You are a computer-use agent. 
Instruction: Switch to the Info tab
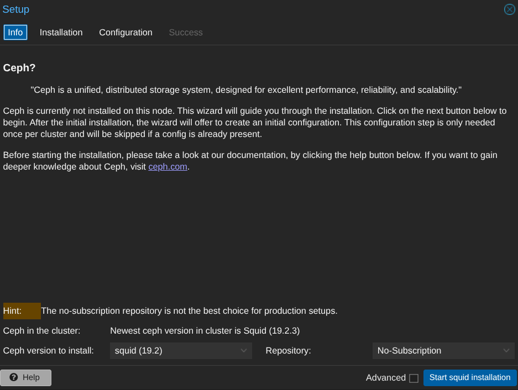pyautogui.click(x=15, y=33)
